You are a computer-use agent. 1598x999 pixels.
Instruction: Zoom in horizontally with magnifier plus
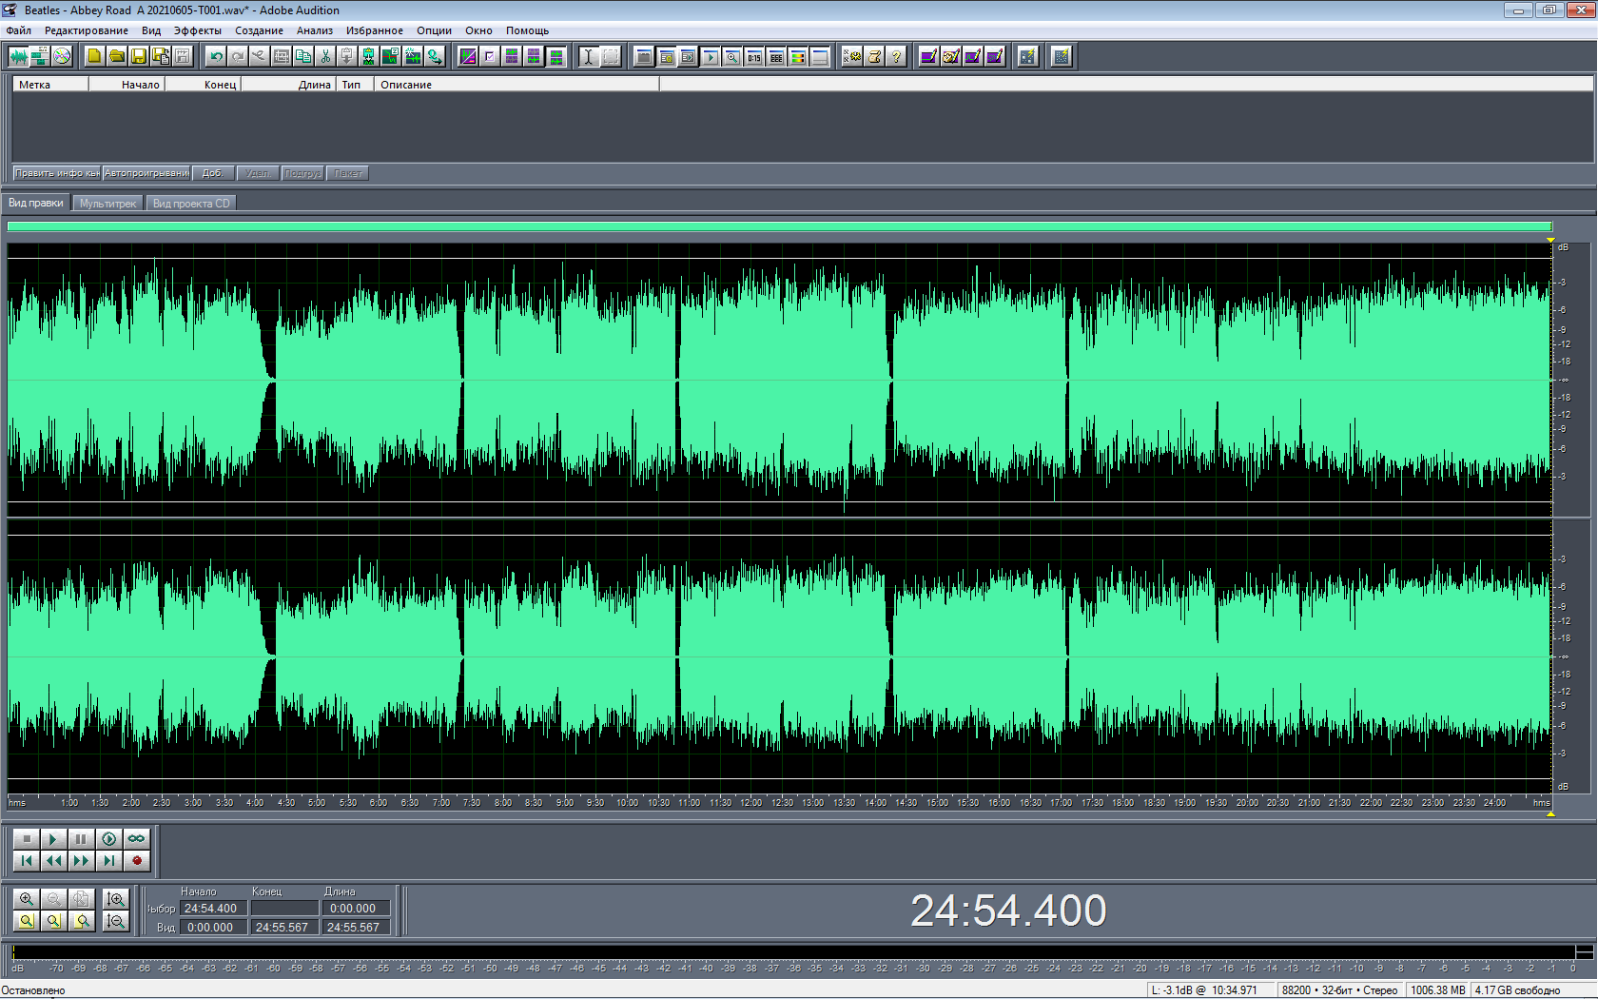click(x=27, y=899)
